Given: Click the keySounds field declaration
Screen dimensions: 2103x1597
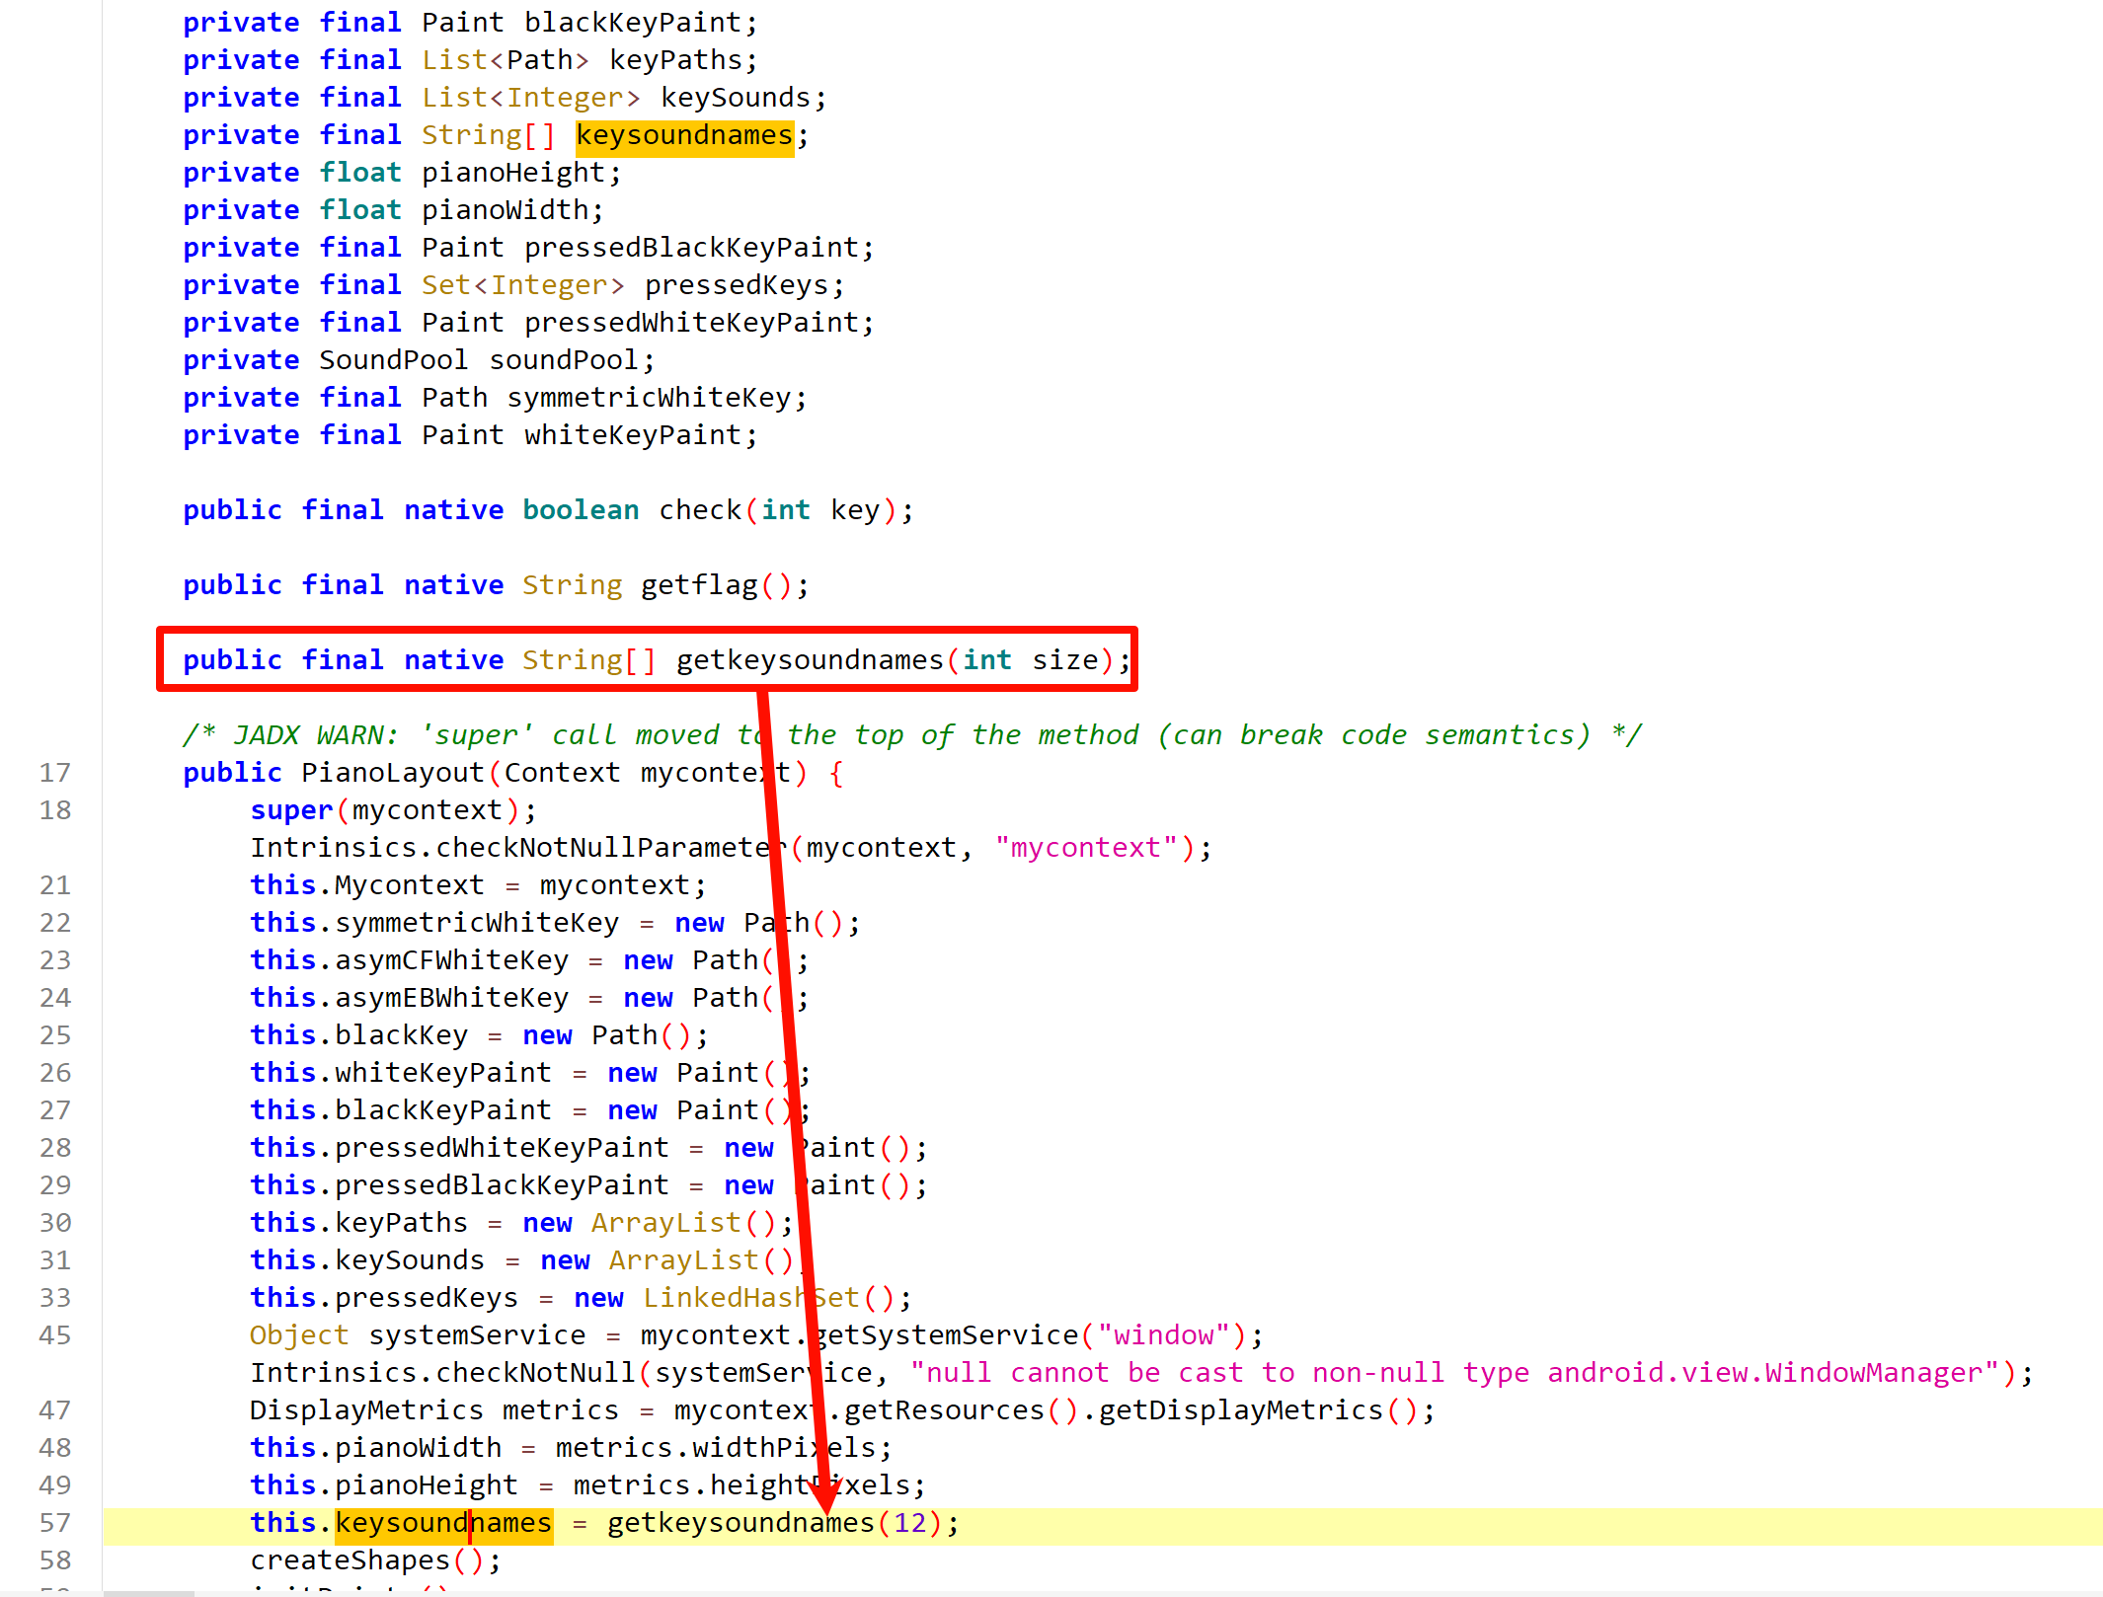Looking at the screenshot, I should [x=736, y=98].
